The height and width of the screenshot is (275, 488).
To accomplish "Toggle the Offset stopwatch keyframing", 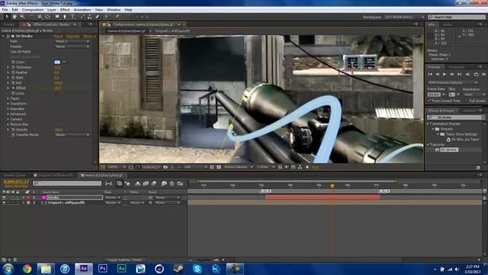I will click(13, 89).
